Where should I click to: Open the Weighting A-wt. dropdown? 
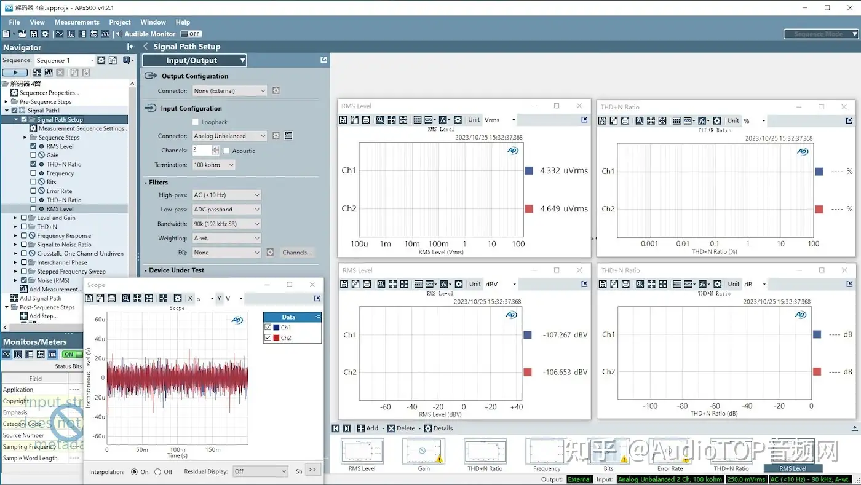tap(226, 239)
